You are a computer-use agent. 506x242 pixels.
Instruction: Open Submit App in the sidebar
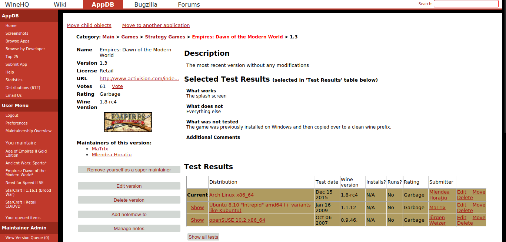tap(16, 64)
